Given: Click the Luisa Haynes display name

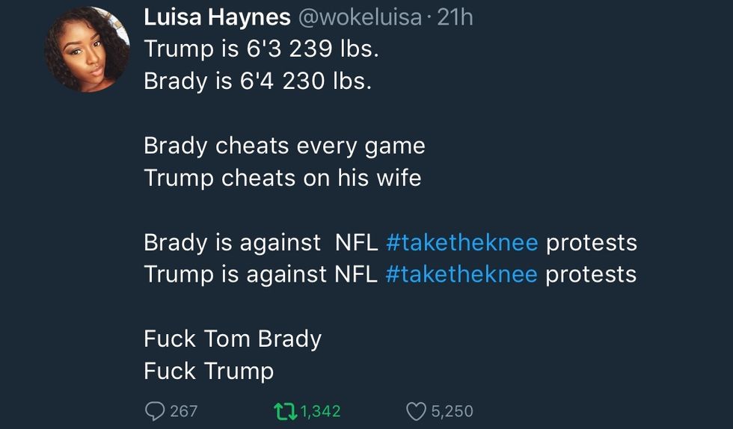Looking at the screenshot, I should 217,17.
